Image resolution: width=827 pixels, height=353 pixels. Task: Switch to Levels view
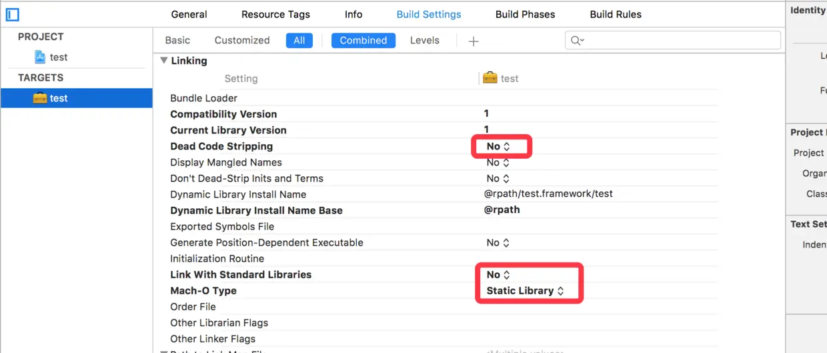pos(424,40)
